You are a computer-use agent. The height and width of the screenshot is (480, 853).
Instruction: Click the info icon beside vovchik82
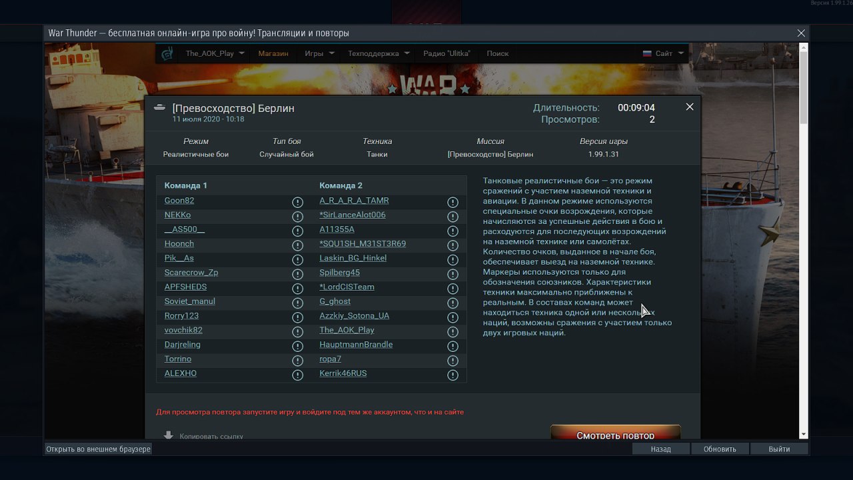click(298, 332)
